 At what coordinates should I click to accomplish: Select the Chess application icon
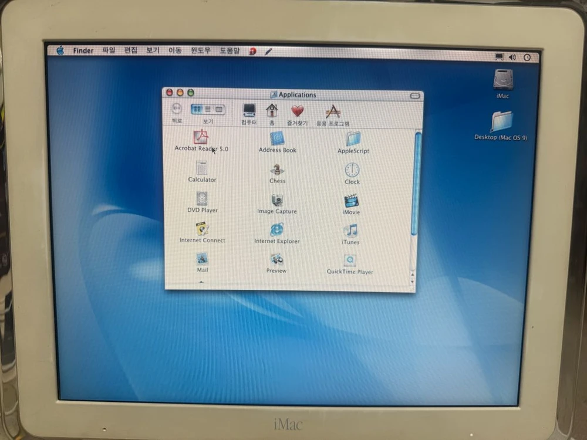click(277, 170)
